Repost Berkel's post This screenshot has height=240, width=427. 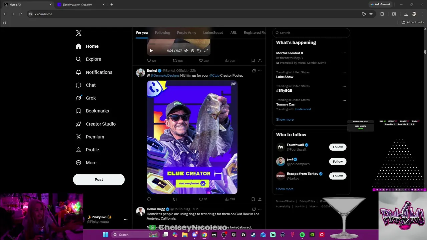click(175, 199)
